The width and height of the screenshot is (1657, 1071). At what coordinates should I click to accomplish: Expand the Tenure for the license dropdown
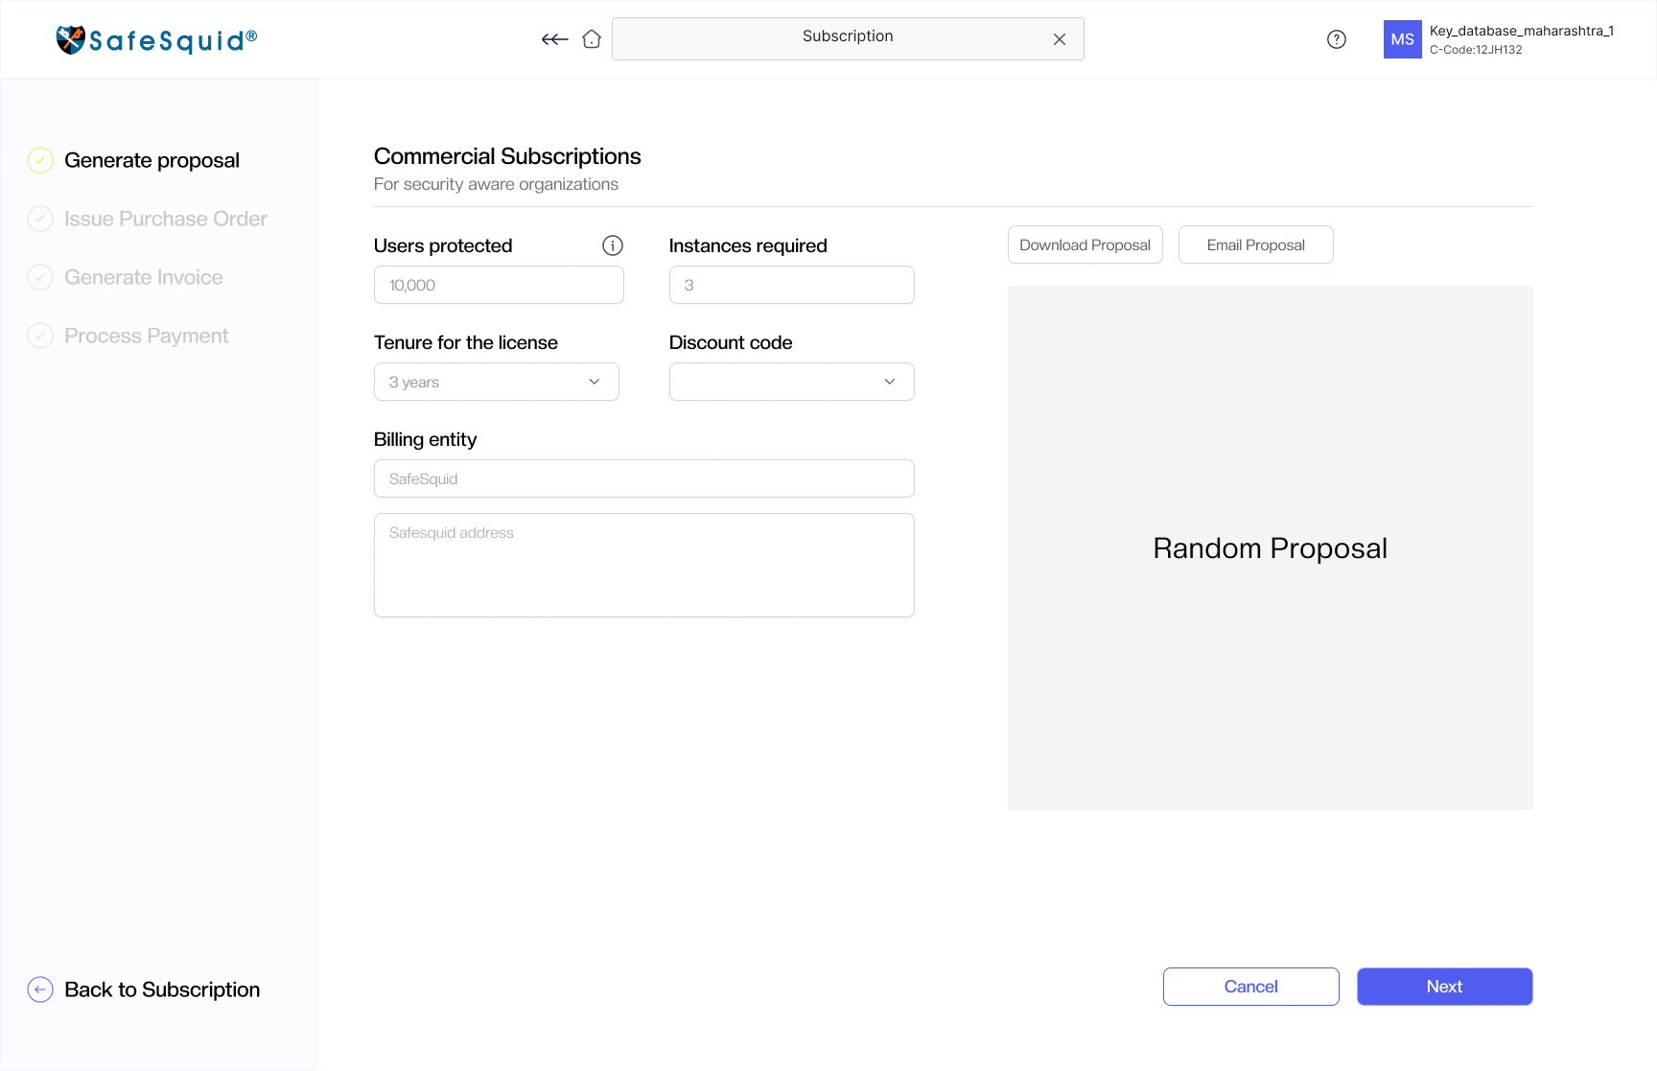pyautogui.click(x=497, y=382)
